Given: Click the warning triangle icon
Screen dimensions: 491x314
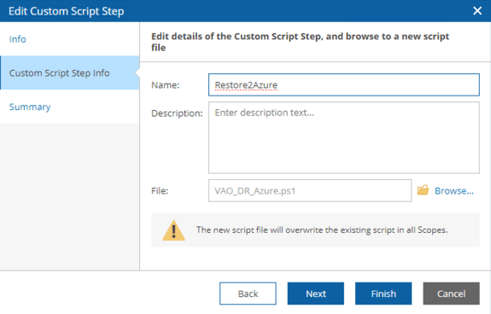Looking at the screenshot, I should (174, 230).
